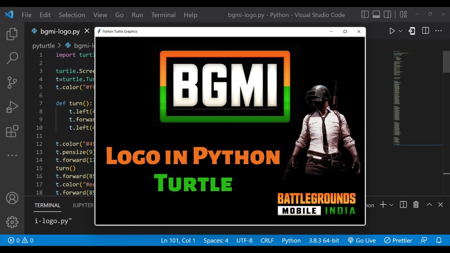Screen dimensions: 450x253
Task: Switch to the TERMINAL panel tab
Action: click(x=47, y=205)
